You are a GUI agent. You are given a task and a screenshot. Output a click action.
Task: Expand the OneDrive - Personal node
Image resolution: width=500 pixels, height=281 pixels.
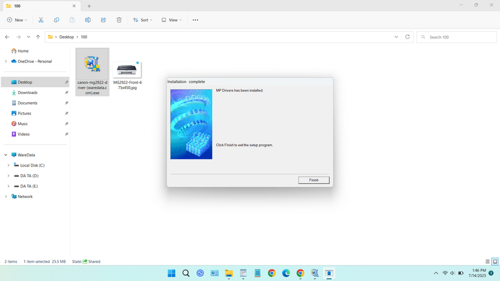coord(5,61)
